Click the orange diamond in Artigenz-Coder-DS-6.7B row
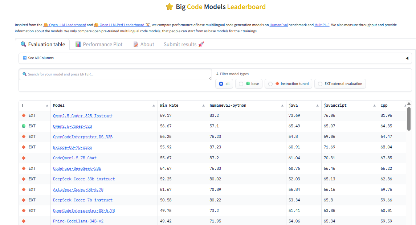Viewport: 416px width, 225px height. pyautogui.click(x=24, y=189)
